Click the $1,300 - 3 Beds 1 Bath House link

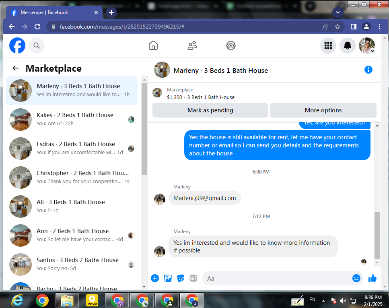point(201,97)
